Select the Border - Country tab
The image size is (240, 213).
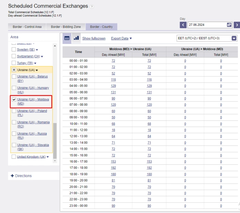point(101,27)
